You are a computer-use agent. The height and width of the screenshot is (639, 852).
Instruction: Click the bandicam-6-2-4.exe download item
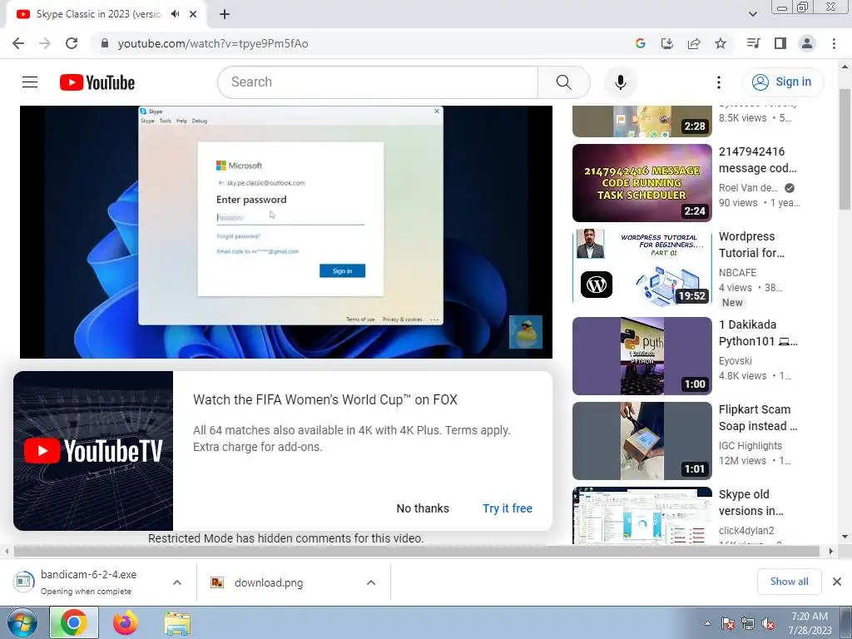[x=88, y=582]
